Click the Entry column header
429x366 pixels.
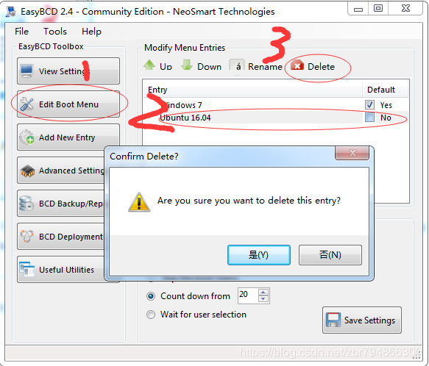253,90
